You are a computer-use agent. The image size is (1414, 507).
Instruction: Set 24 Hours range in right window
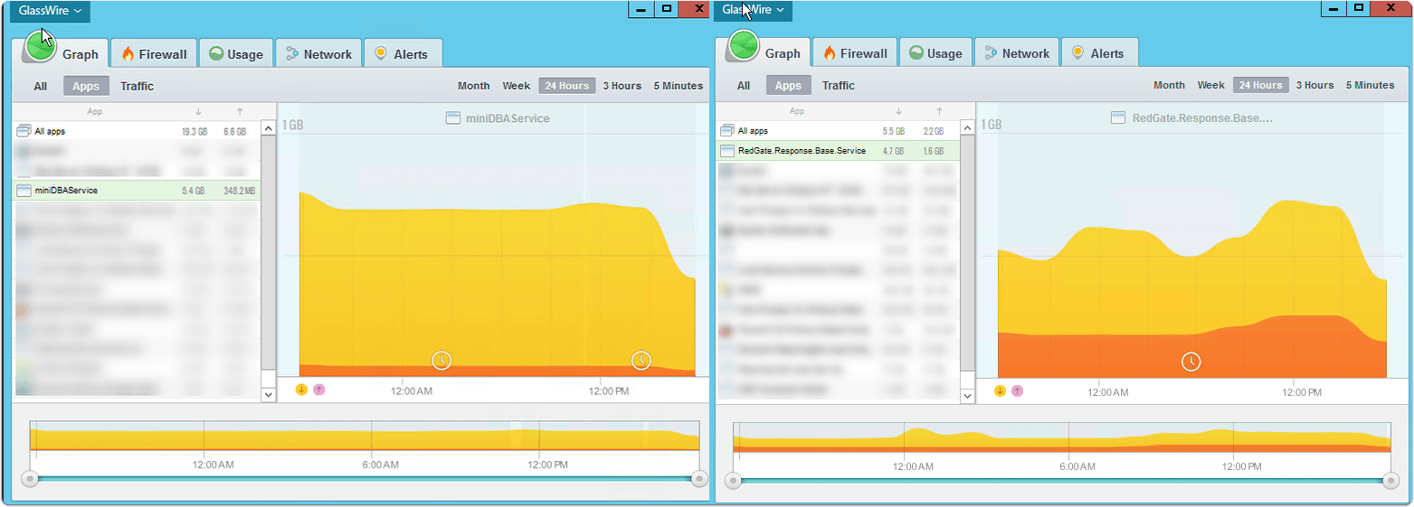click(1261, 85)
